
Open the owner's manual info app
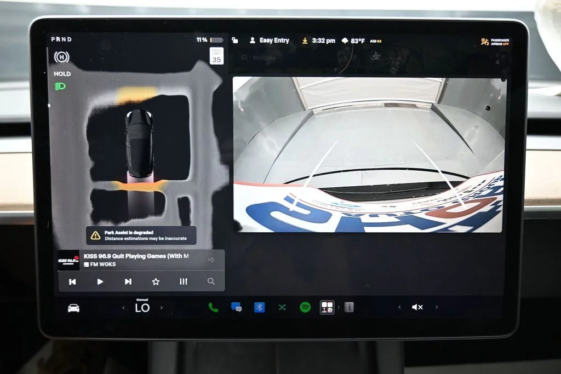point(349,307)
